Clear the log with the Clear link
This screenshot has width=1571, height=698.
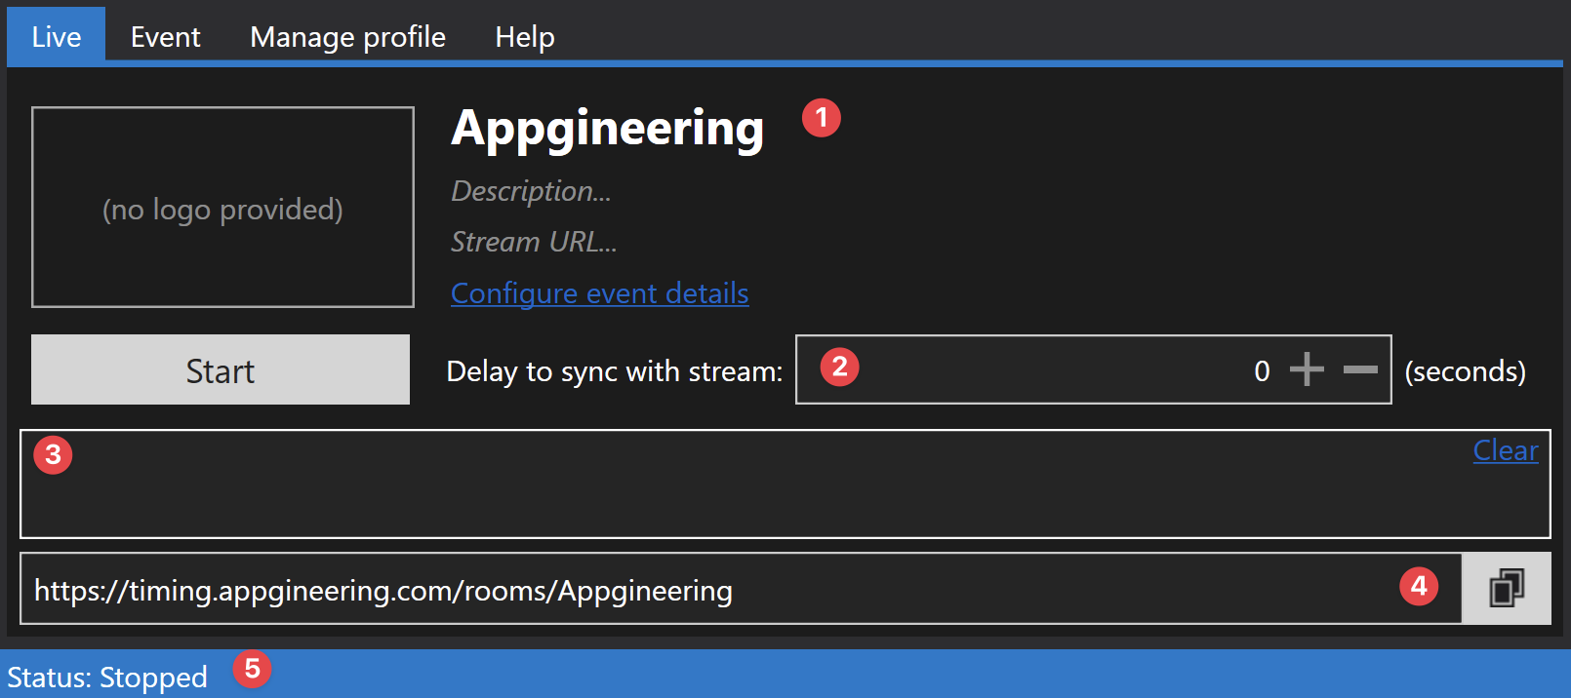click(x=1506, y=450)
